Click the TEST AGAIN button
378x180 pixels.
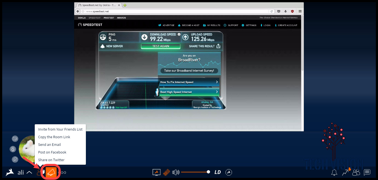161,46
